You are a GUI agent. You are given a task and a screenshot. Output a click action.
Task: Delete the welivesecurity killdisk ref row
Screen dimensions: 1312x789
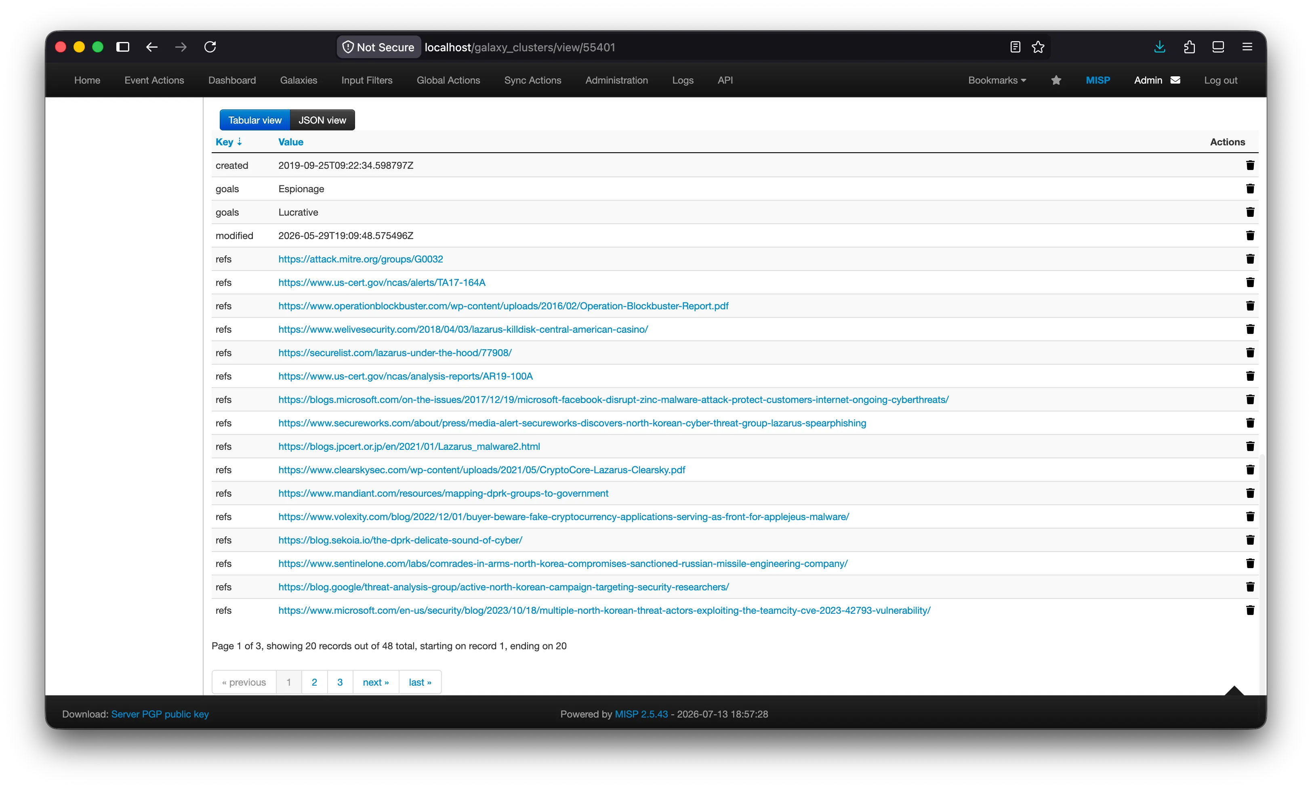tap(1250, 329)
